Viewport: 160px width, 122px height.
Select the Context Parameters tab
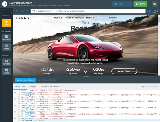coord(52,87)
